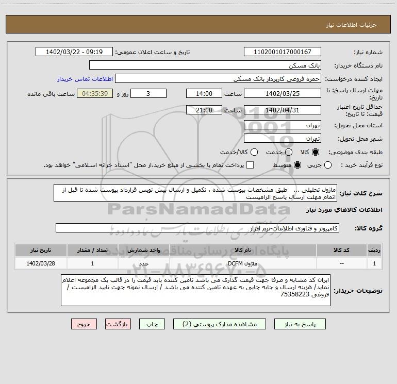The height and width of the screenshot is (384, 397).
Task: Select the جزیی purchase type radio
Action: tap(328, 165)
